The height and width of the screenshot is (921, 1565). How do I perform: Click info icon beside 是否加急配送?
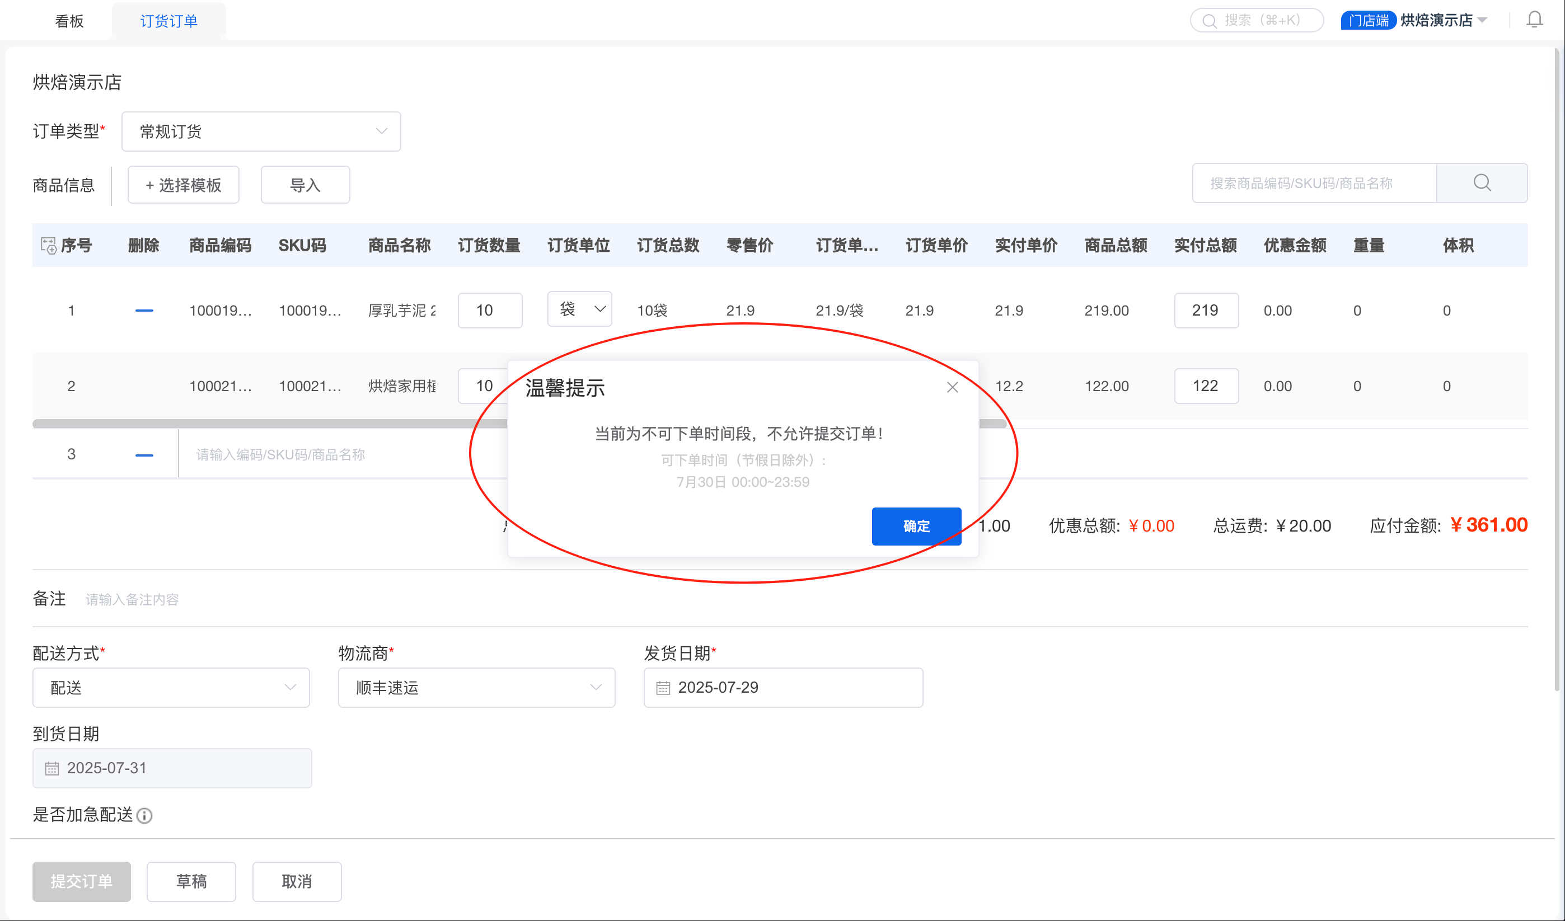pos(145,815)
